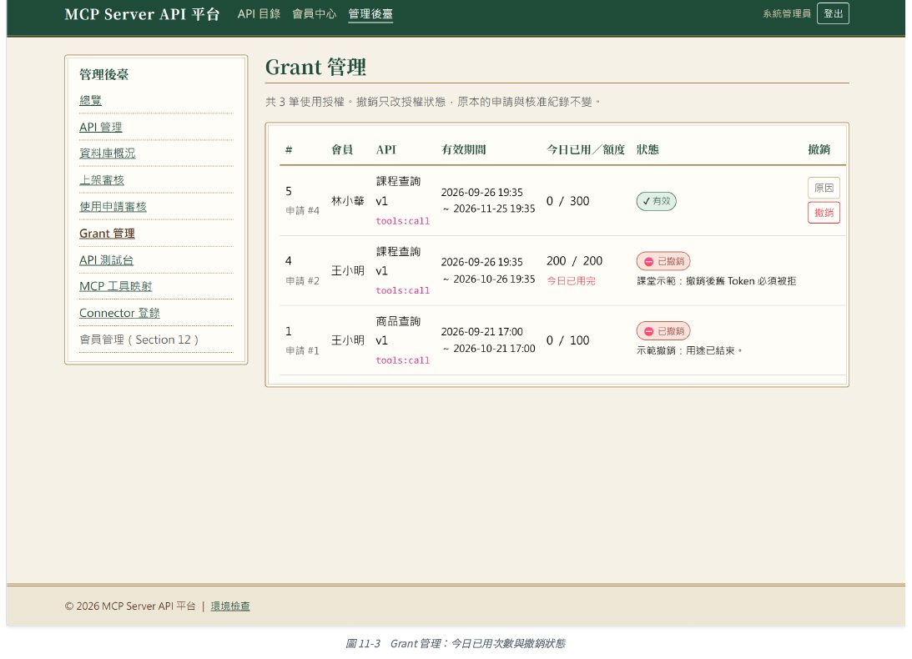
Task: Click 申請 #2 under grant 4
Action: pos(302,280)
